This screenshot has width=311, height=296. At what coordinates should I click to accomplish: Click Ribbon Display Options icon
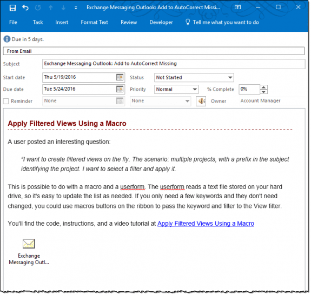[x=237, y=8]
